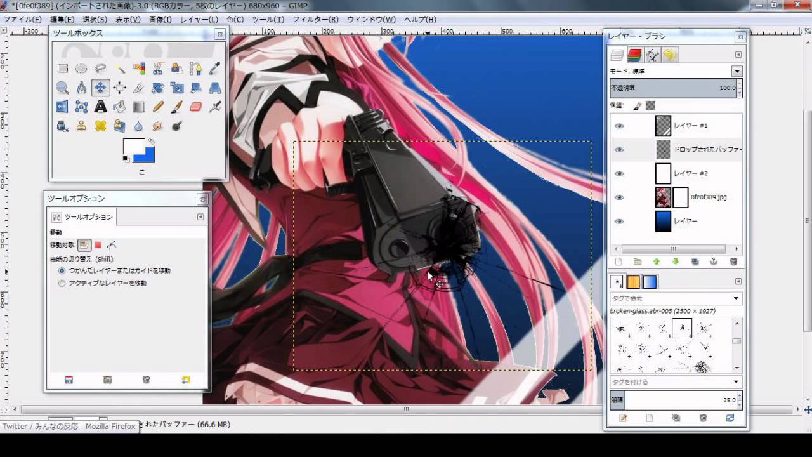Select the Select by Color tool
812x457 pixels.
click(x=138, y=69)
